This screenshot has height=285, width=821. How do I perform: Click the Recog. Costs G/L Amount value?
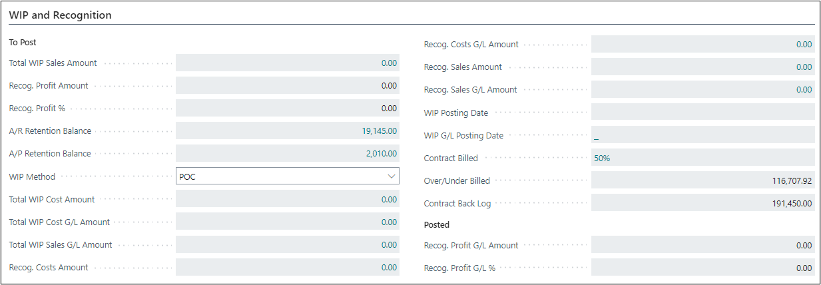[x=804, y=45]
